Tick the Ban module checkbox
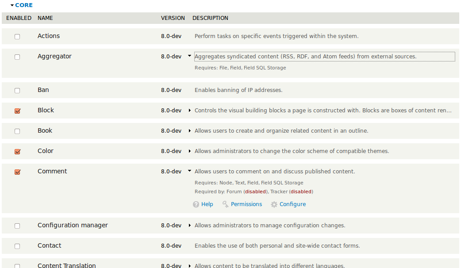 tap(17, 91)
